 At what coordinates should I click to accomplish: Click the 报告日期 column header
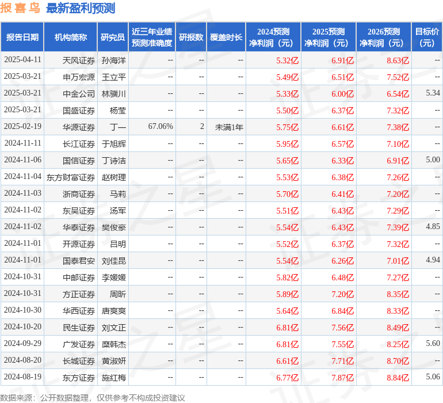22,37
